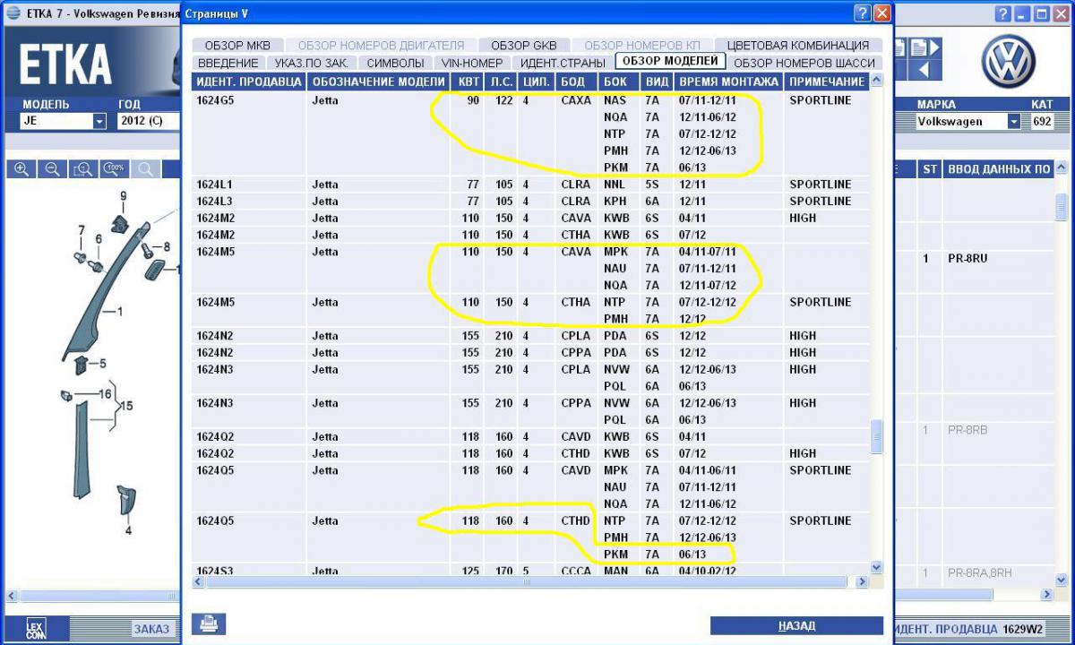The image size is (1075, 645).
Task: Close the Страницы V dialog
Action: click(x=882, y=13)
